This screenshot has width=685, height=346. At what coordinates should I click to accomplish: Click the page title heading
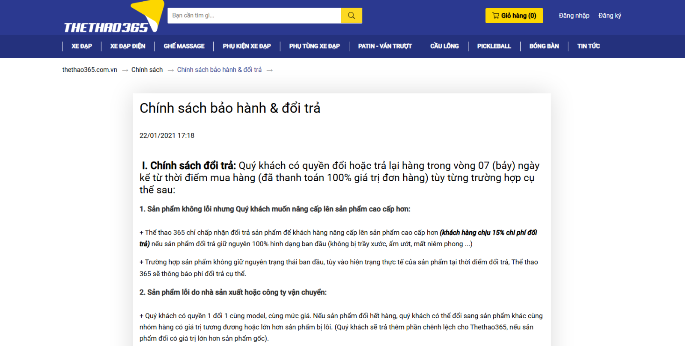pos(230,108)
